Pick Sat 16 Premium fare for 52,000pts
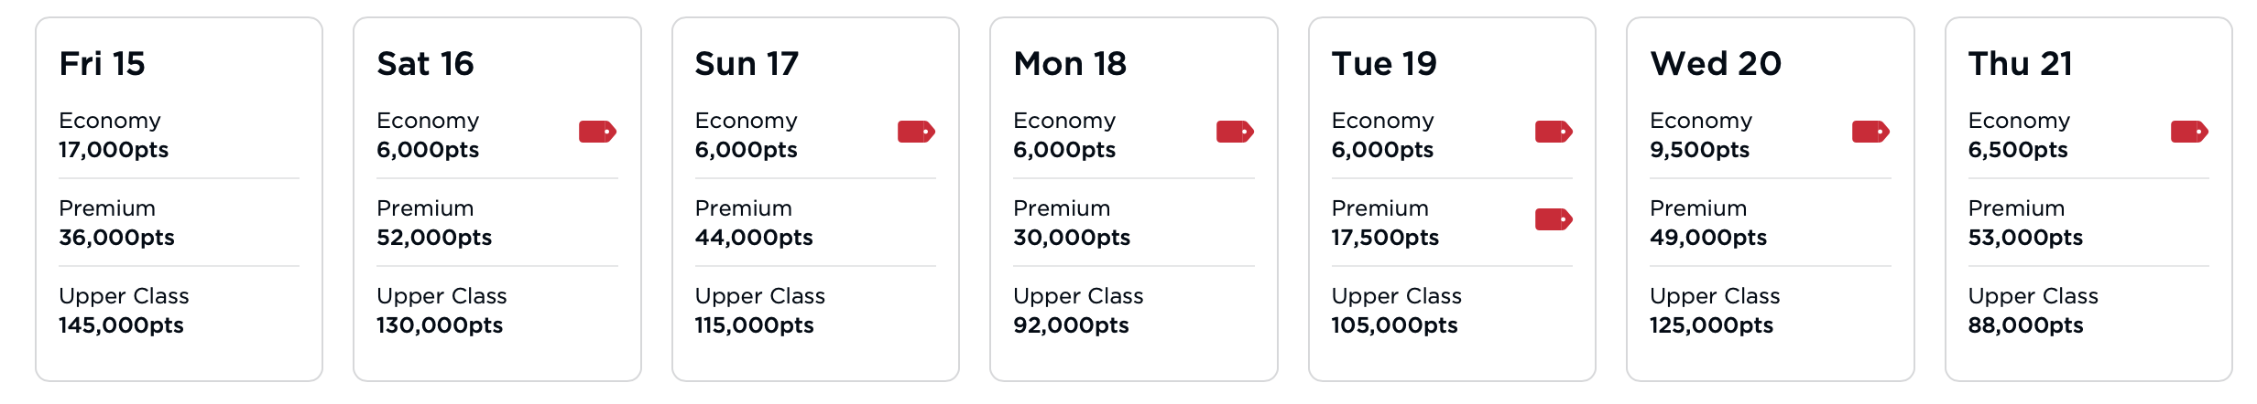Viewport: 2257px width, 404px height. pos(434,223)
